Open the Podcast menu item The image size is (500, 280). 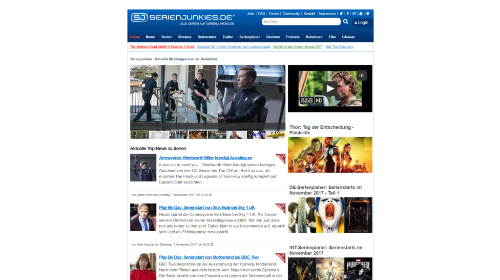pos(293,37)
